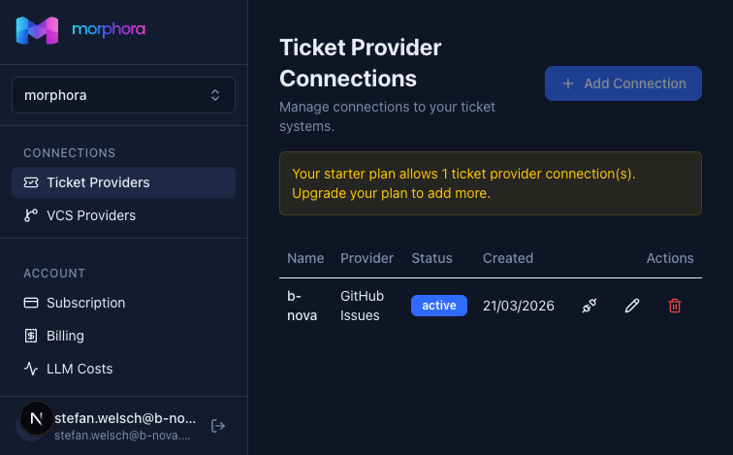Delete the b-nova connection with the trash icon
Image resolution: width=733 pixels, height=455 pixels.
675,306
